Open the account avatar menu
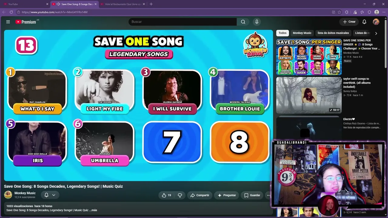 click(376, 22)
